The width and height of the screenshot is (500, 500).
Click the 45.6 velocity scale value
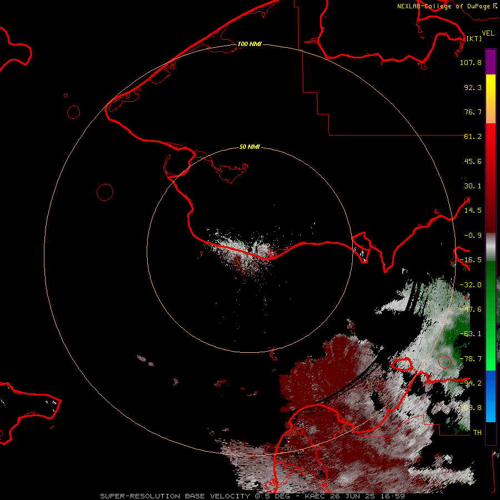[473, 161]
